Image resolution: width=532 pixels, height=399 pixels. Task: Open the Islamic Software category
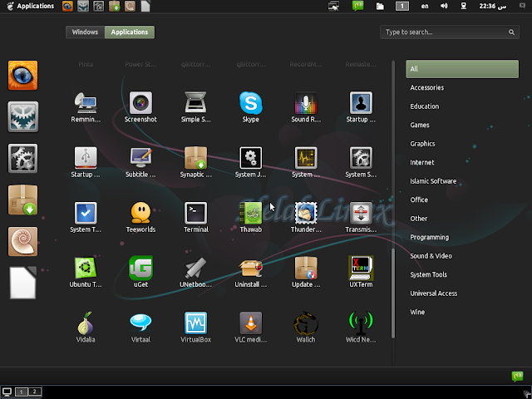[x=433, y=181]
